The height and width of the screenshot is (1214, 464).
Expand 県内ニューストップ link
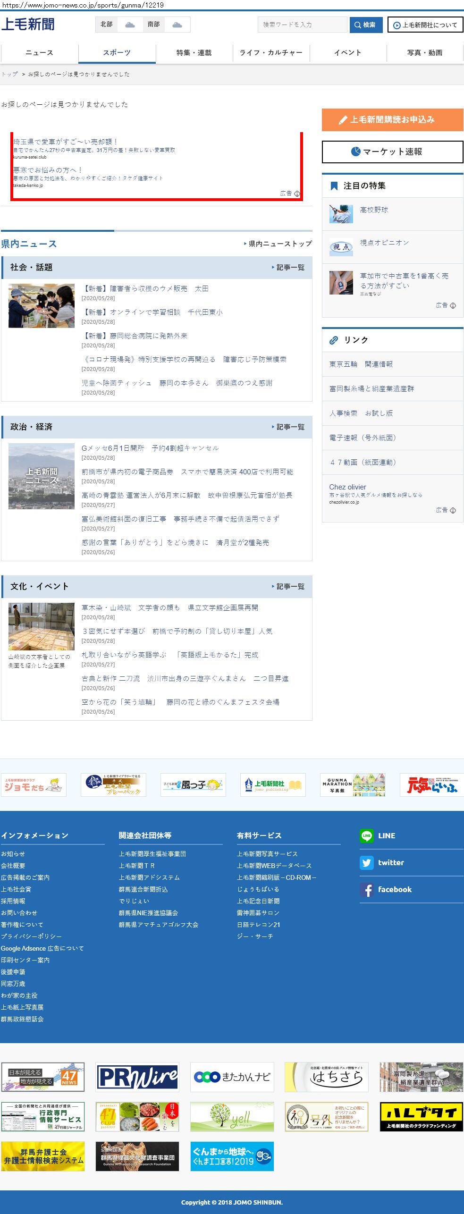[x=279, y=244]
